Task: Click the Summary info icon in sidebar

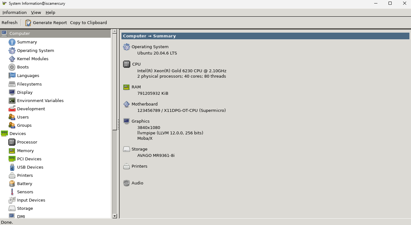Action: 12,42
